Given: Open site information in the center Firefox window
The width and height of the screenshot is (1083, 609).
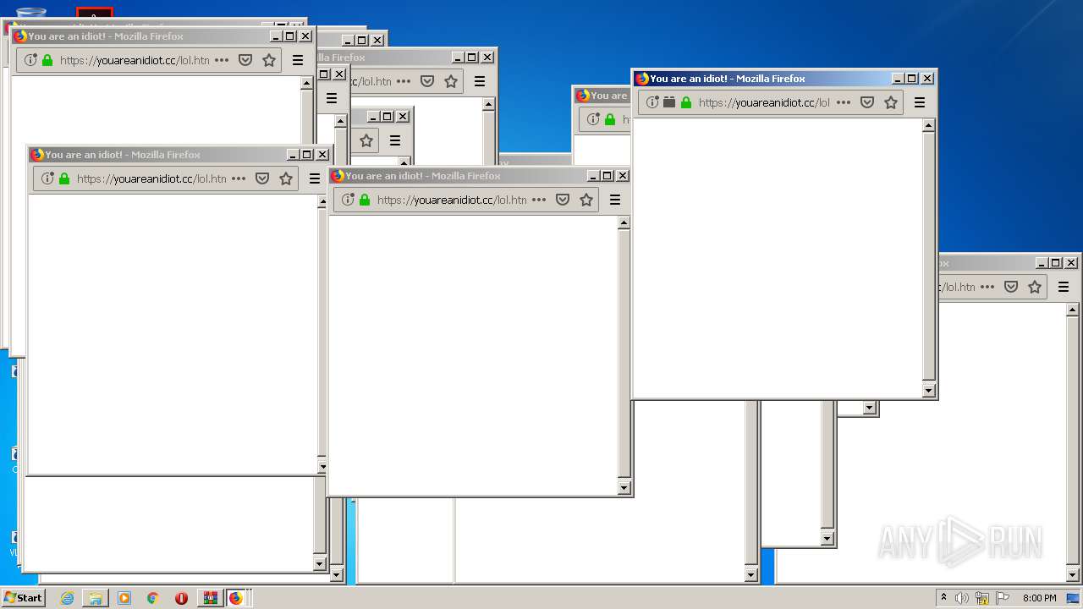Looking at the screenshot, I should (x=348, y=200).
